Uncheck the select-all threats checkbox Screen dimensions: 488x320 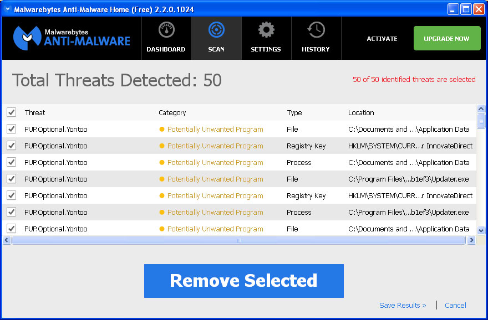[x=12, y=112]
